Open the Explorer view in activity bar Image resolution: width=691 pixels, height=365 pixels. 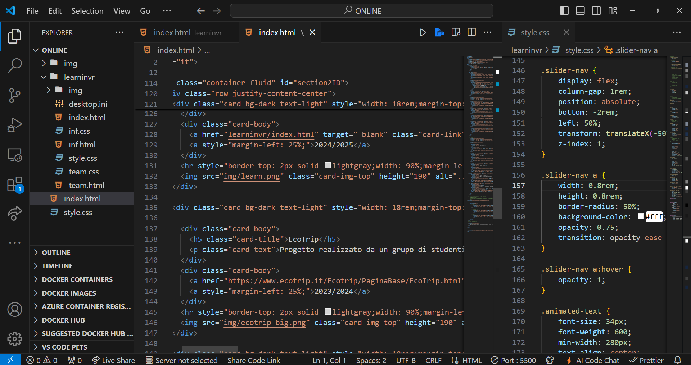click(x=14, y=36)
